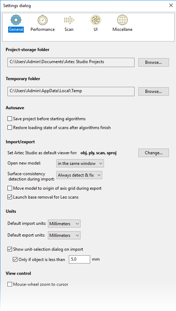Click the object size mm input field
Viewport: 176px width, 311px height.
(x=79, y=260)
